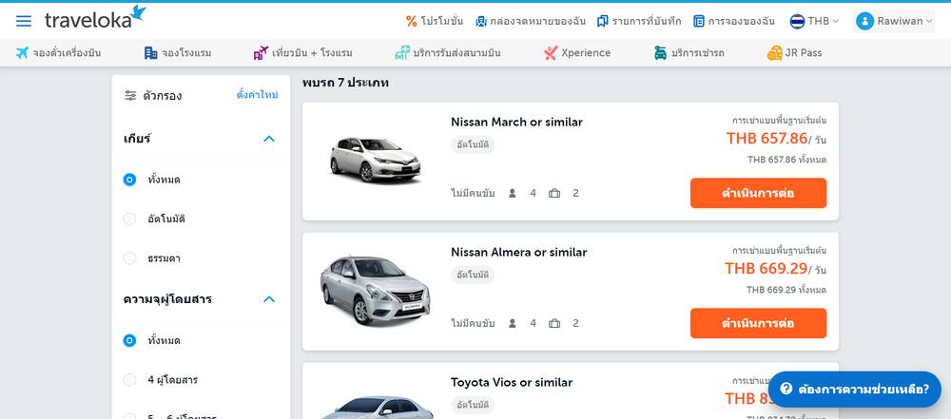
Task: Go to บริการเช่ารถ tab
Action: point(689,53)
